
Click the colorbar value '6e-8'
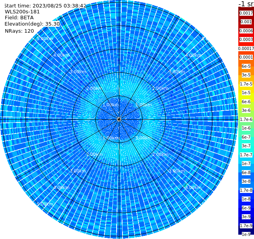click(x=246, y=172)
